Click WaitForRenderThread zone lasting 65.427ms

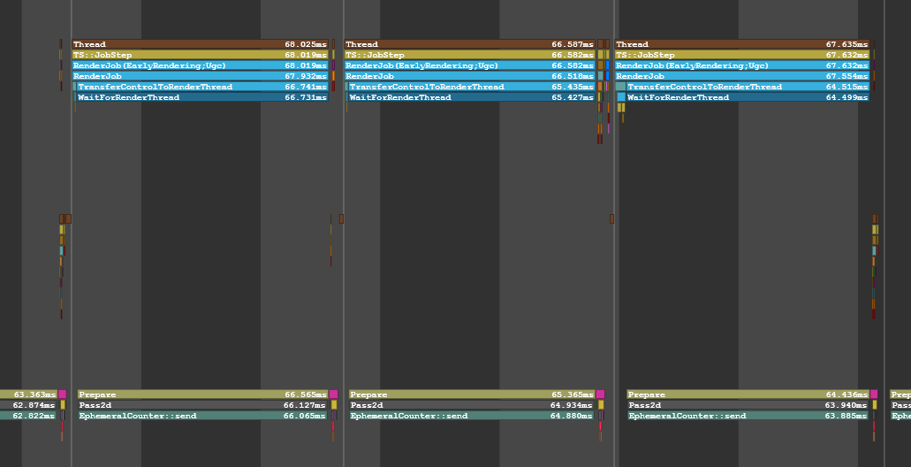click(473, 97)
